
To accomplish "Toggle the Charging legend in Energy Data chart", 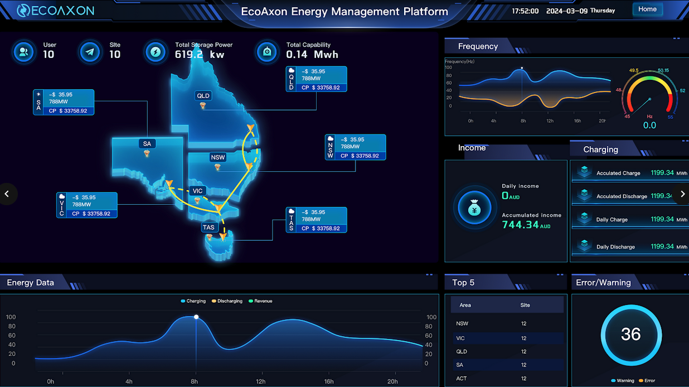I will click(193, 301).
